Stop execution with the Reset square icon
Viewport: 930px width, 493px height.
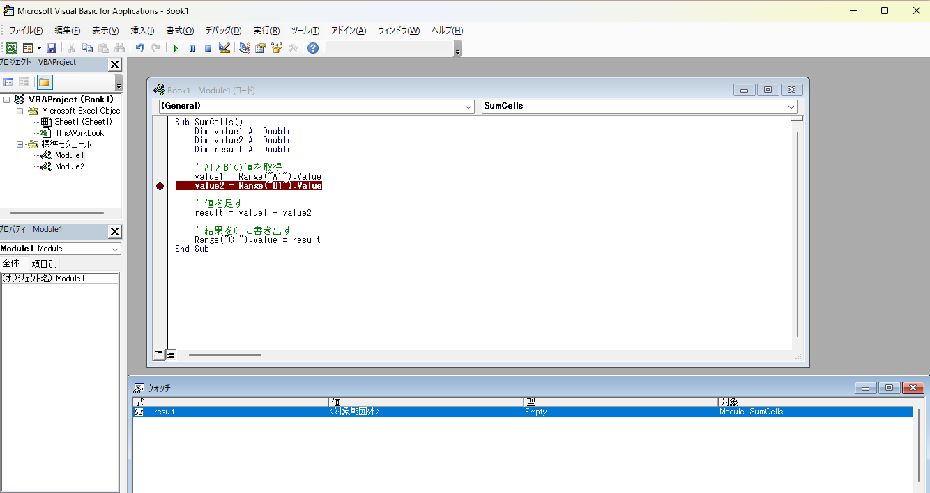[208, 48]
